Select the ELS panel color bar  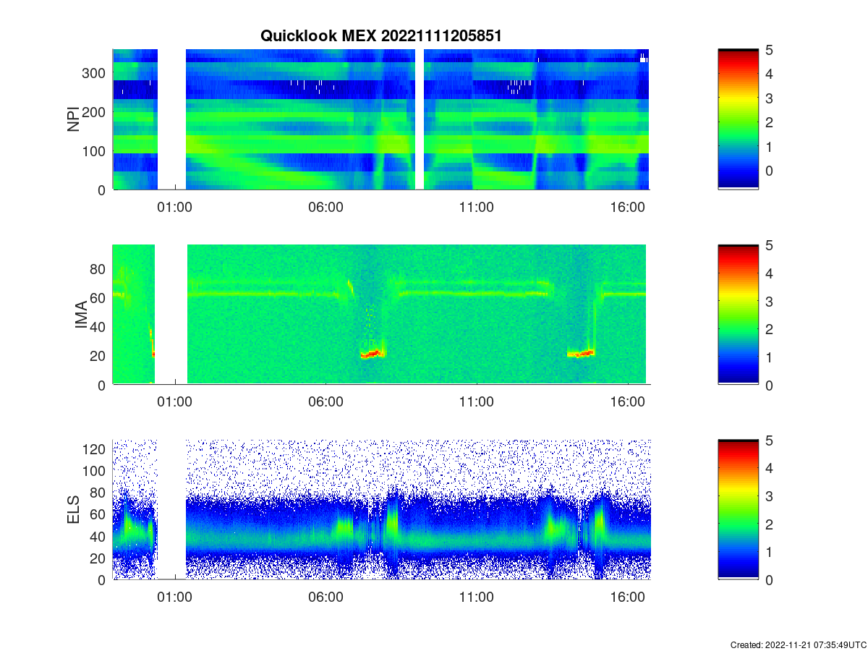point(738,509)
